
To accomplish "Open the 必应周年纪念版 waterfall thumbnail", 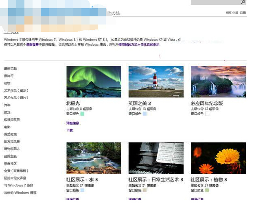I will pos(218,81).
